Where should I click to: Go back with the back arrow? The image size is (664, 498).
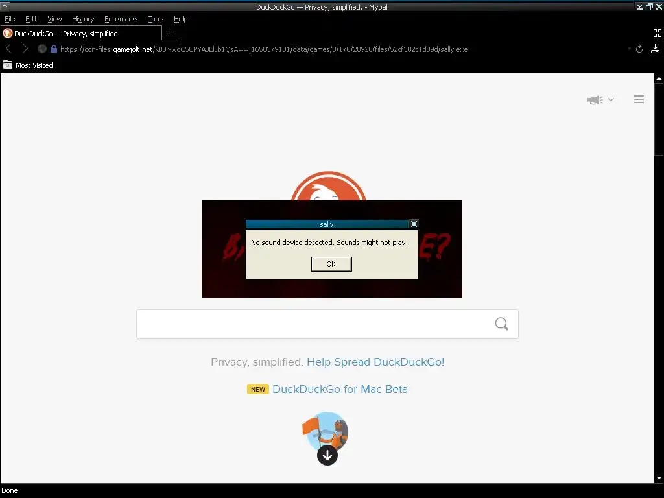(8, 49)
